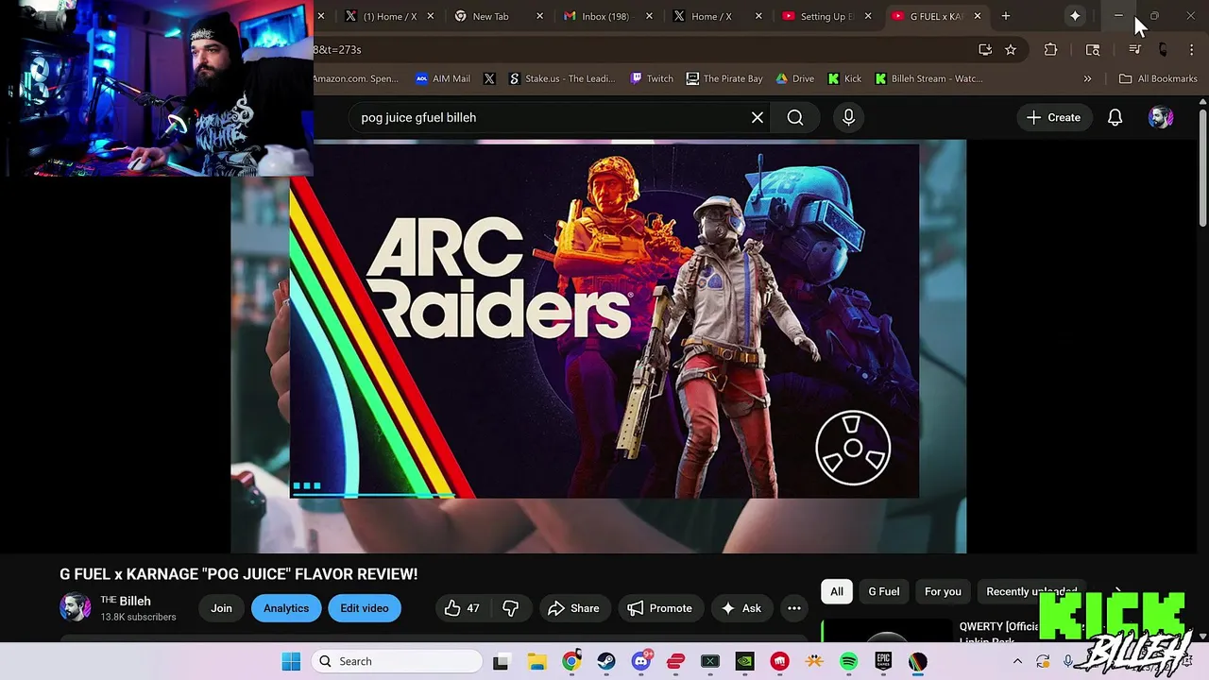Expand the bookmarks overflow chevron
Viewport: 1209px width, 680px height.
[x=1087, y=78]
